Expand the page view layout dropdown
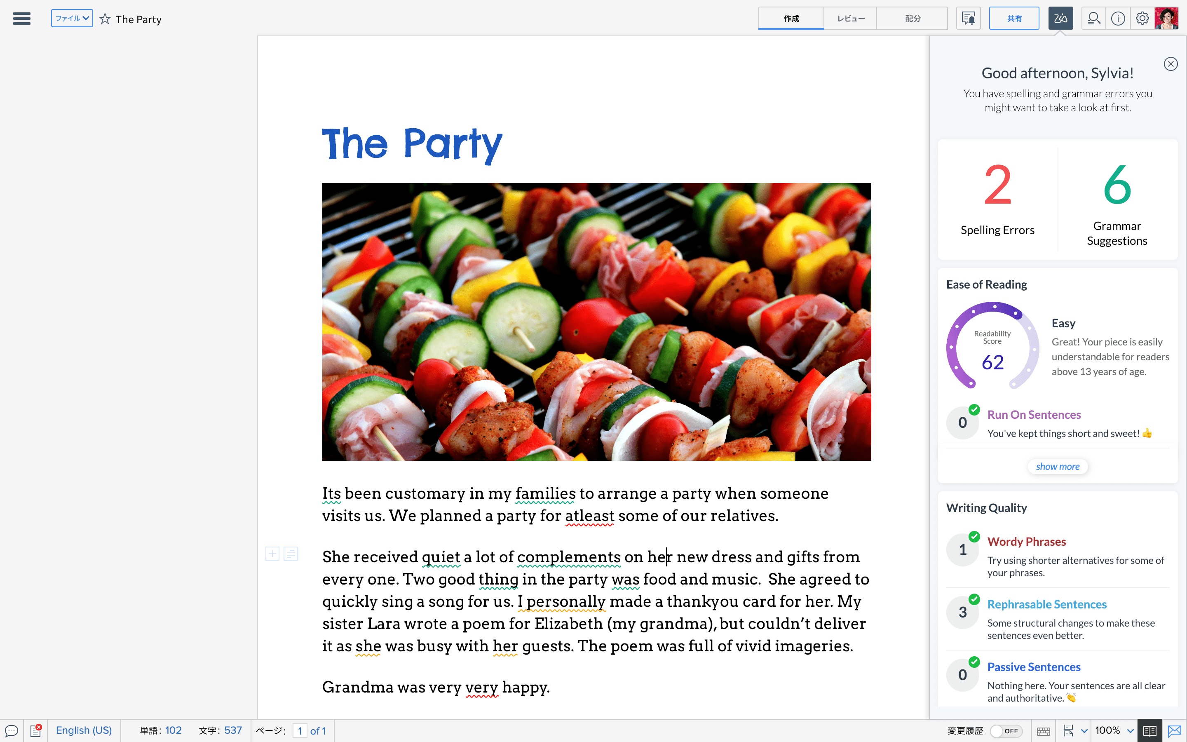1187x742 pixels. pyautogui.click(x=1084, y=731)
